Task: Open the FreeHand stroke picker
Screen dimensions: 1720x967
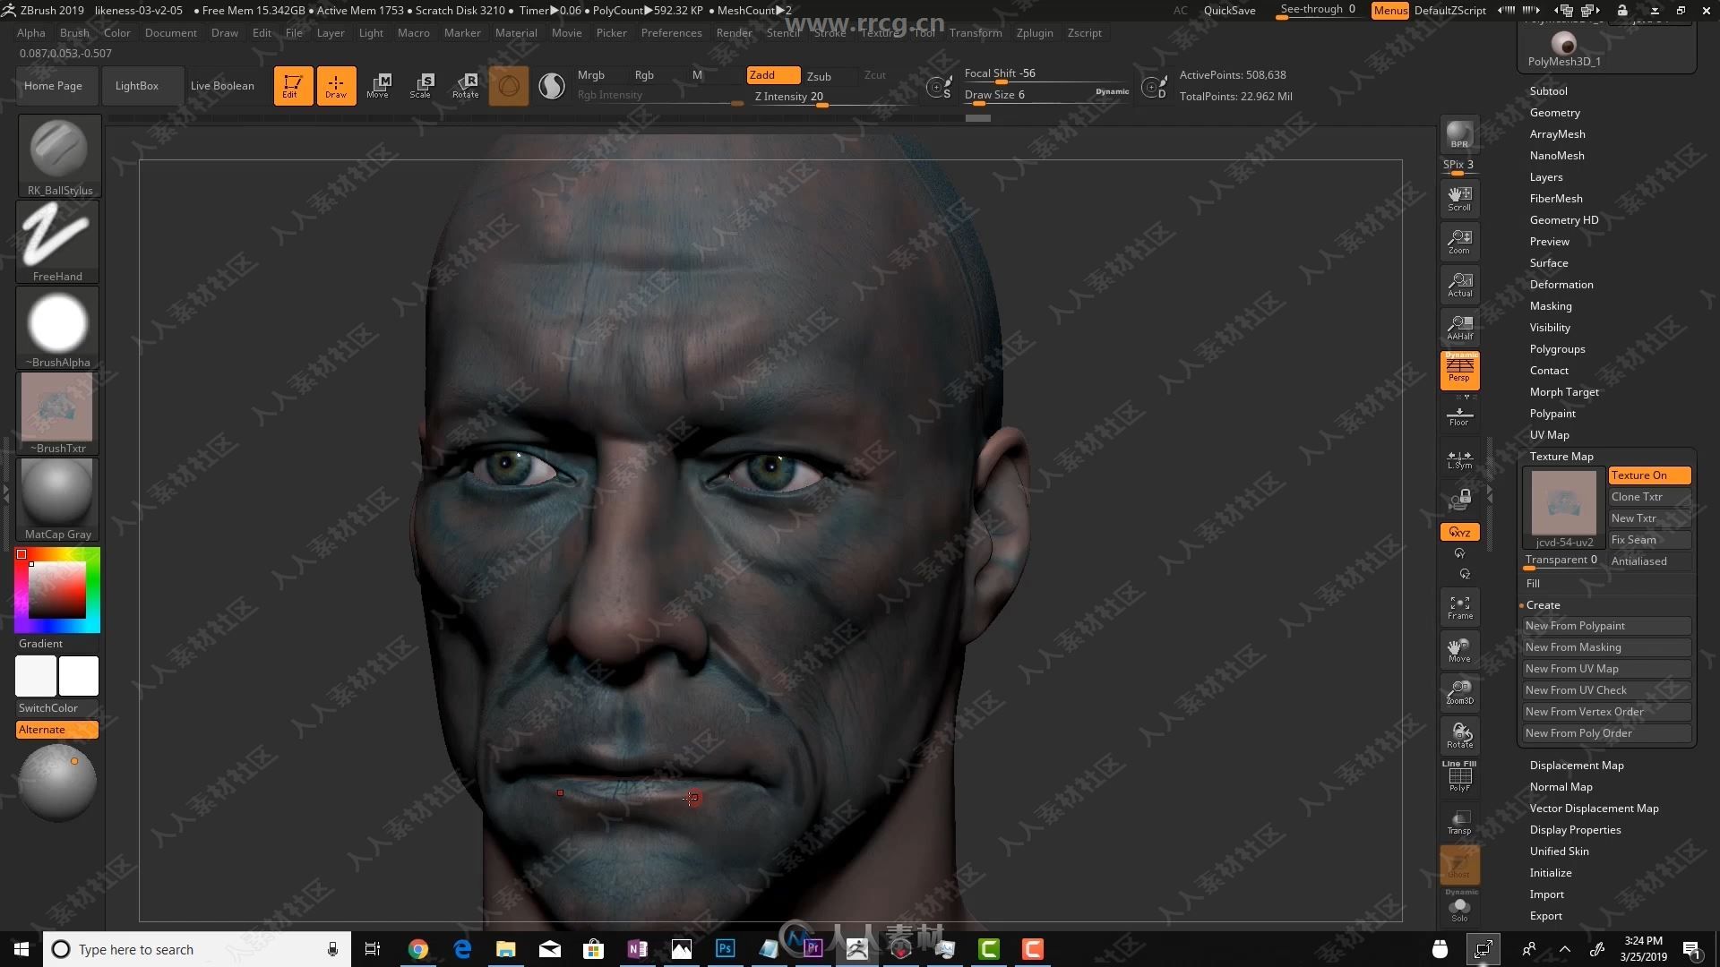Action: (x=58, y=242)
